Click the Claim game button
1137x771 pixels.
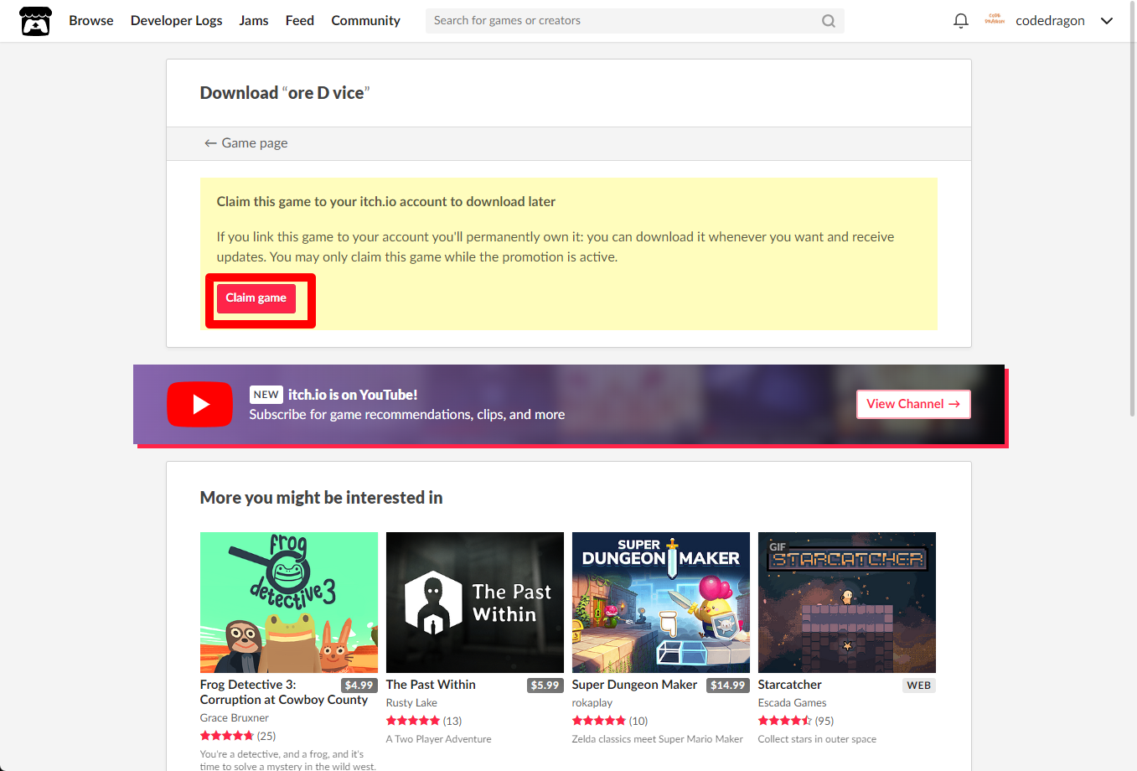pyautogui.click(x=256, y=298)
